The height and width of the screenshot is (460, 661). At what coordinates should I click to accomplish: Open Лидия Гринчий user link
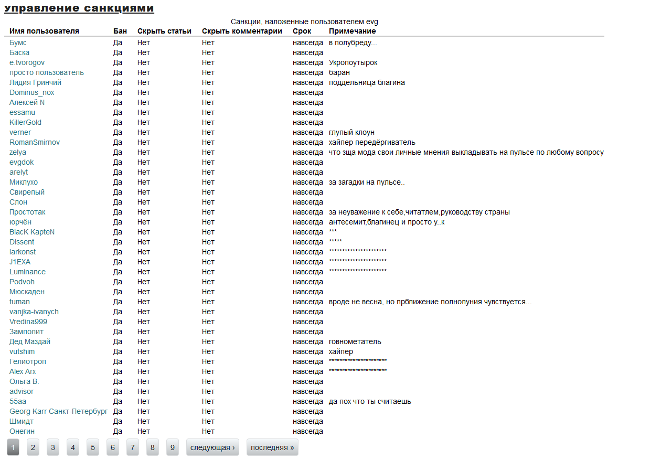[x=35, y=82]
